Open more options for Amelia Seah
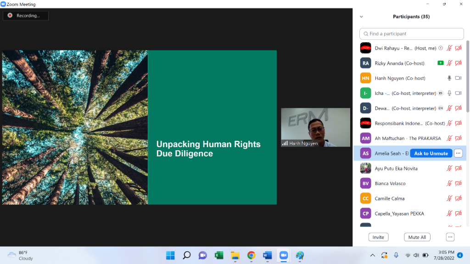The height and width of the screenshot is (264, 470). tap(458, 153)
